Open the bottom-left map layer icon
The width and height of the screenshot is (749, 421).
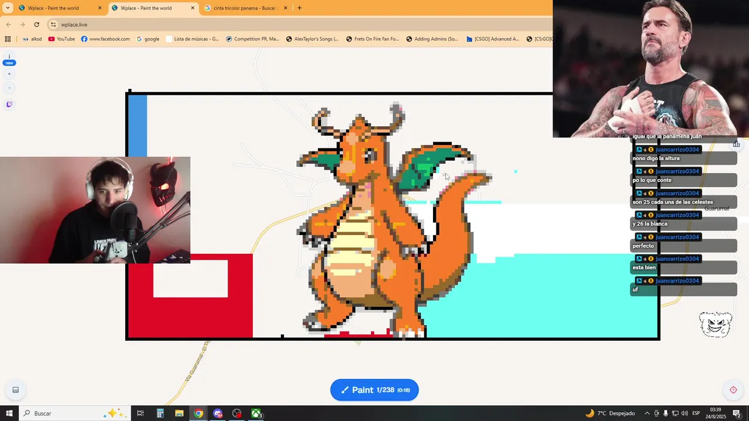(16, 390)
